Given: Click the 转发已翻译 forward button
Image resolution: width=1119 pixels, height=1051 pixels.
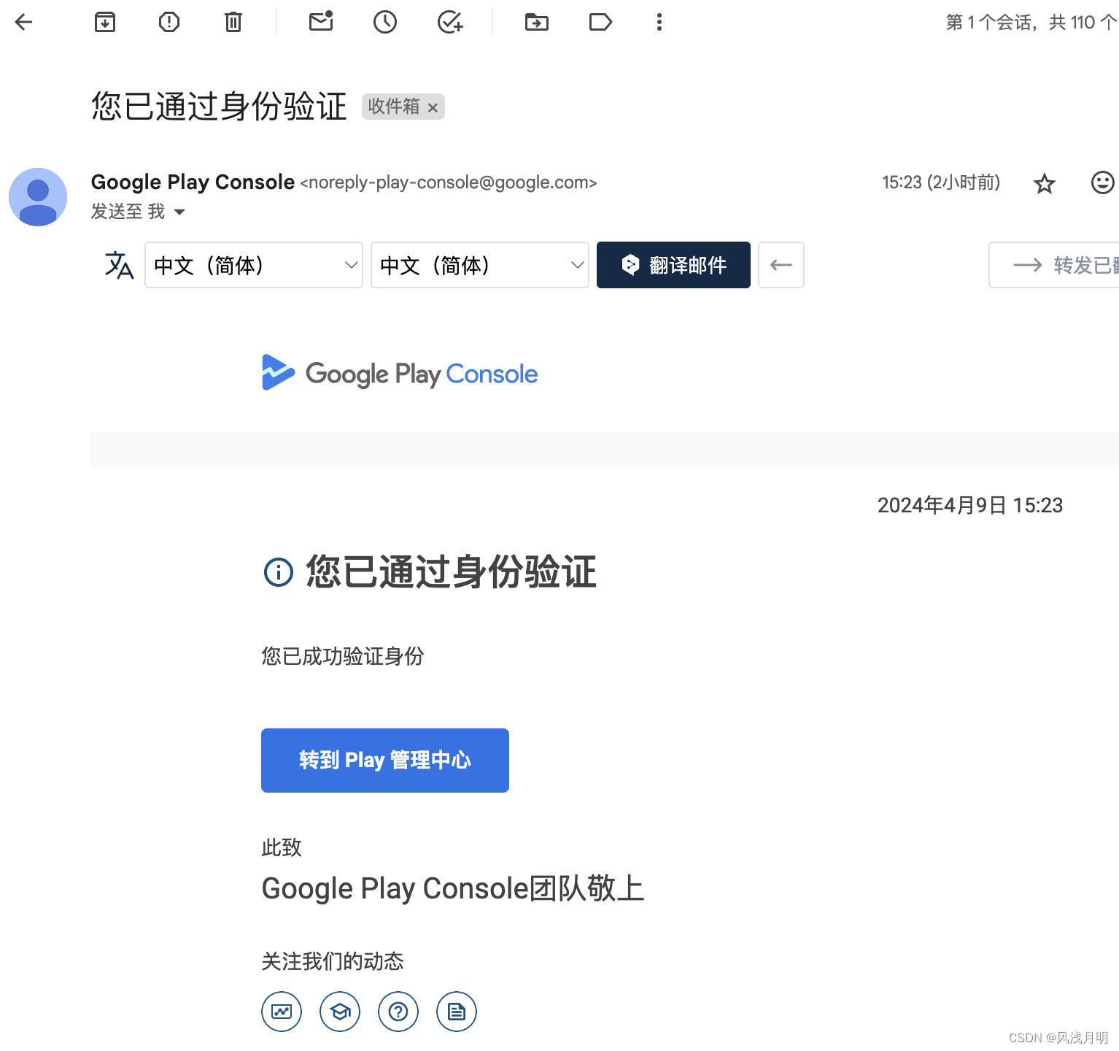Looking at the screenshot, I should [x=1054, y=265].
